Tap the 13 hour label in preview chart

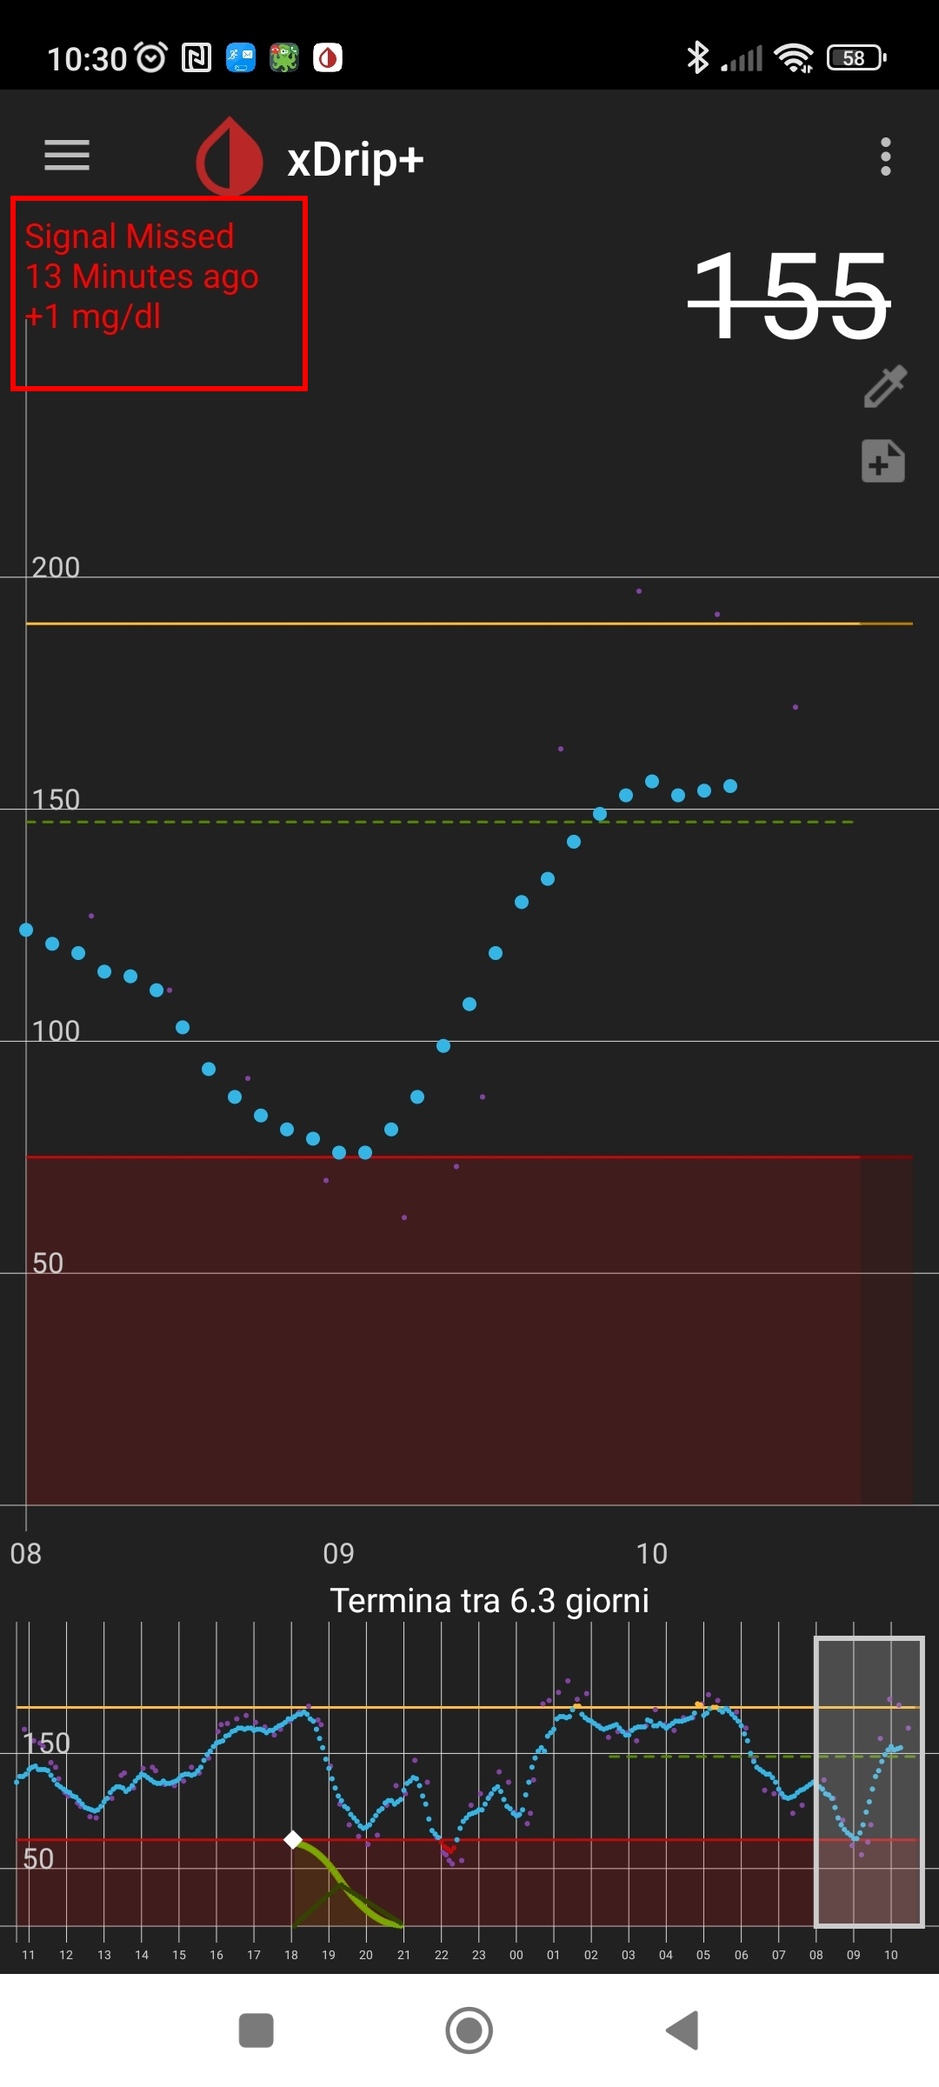pos(104,1955)
